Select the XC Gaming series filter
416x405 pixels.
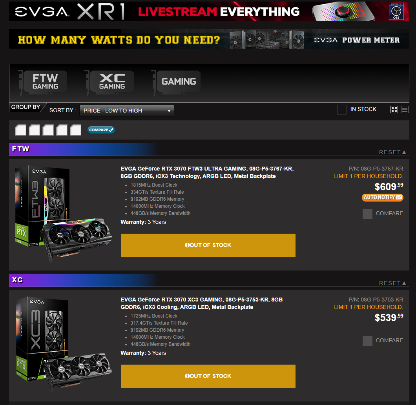click(109, 83)
